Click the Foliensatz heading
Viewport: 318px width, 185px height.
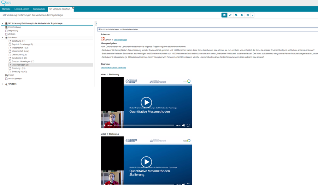tap(105, 35)
